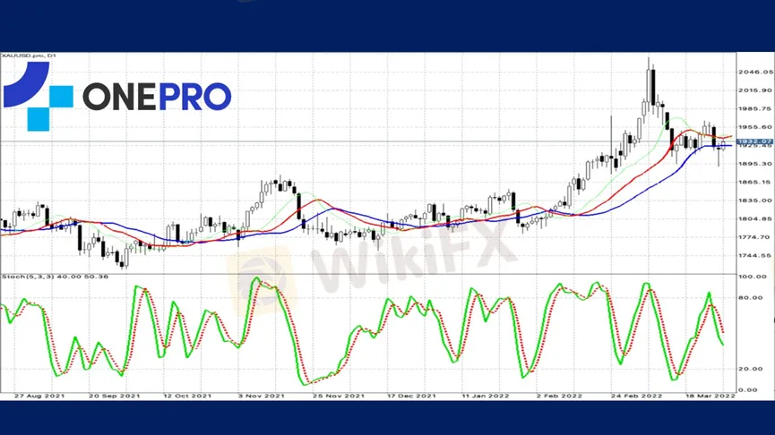Select the 1985.75 price axis label
Viewport: 775px width, 435px height.
(x=755, y=108)
